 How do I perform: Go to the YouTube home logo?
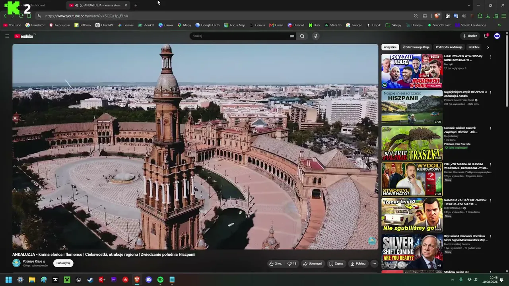tap(24, 36)
